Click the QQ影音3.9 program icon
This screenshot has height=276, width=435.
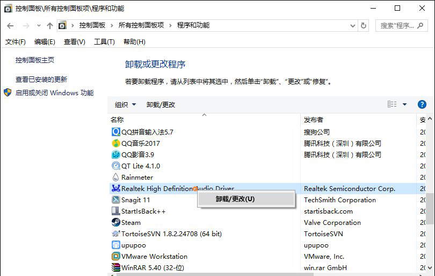pos(115,154)
